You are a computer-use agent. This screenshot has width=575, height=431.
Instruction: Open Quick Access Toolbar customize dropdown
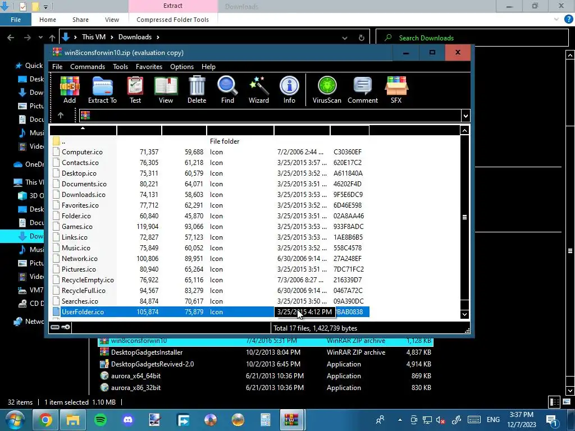pos(45,7)
